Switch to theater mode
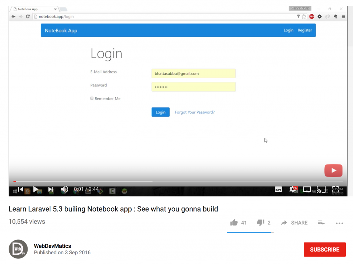This screenshot has height=265, width=353. pos(307,189)
